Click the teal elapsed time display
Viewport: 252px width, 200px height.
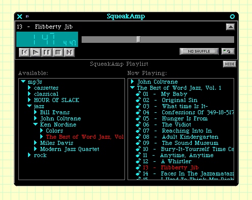click(47, 39)
